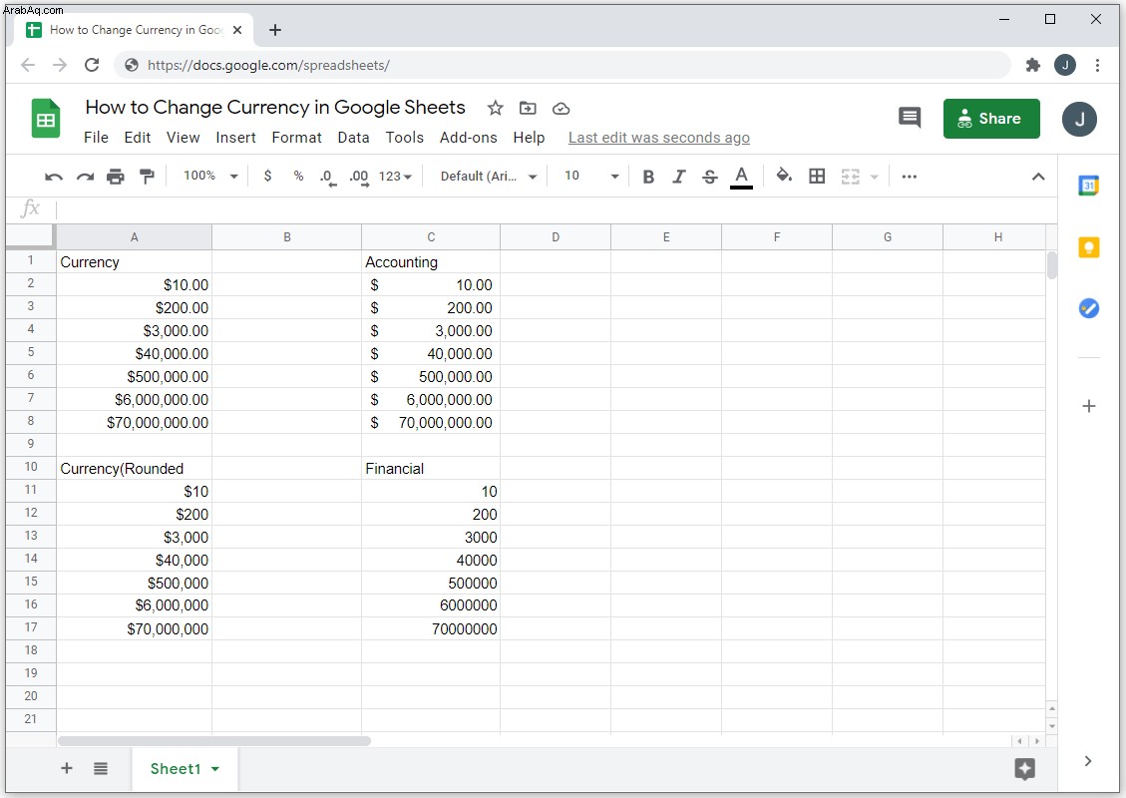Open the Default (Arial) font dropdown
The image size is (1126, 798).
click(489, 176)
